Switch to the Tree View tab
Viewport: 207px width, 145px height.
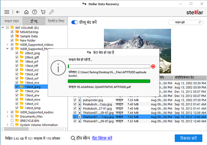(x=34, y=21)
